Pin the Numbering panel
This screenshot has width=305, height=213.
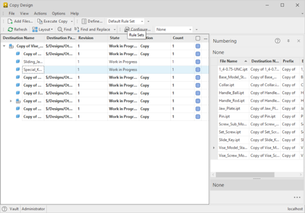pos(288,41)
